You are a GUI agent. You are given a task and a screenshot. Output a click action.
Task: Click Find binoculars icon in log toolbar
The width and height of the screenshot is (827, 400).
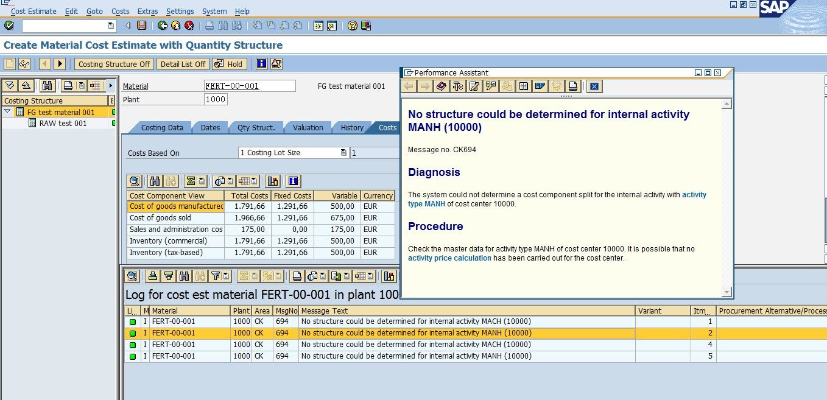point(185,276)
